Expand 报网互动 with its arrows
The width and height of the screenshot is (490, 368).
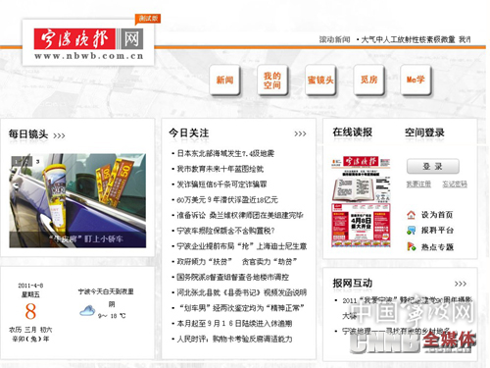click(x=461, y=284)
